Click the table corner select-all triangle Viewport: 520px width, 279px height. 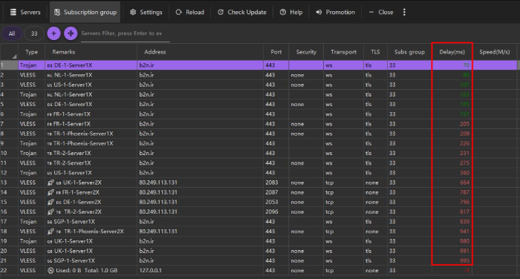click(14, 56)
